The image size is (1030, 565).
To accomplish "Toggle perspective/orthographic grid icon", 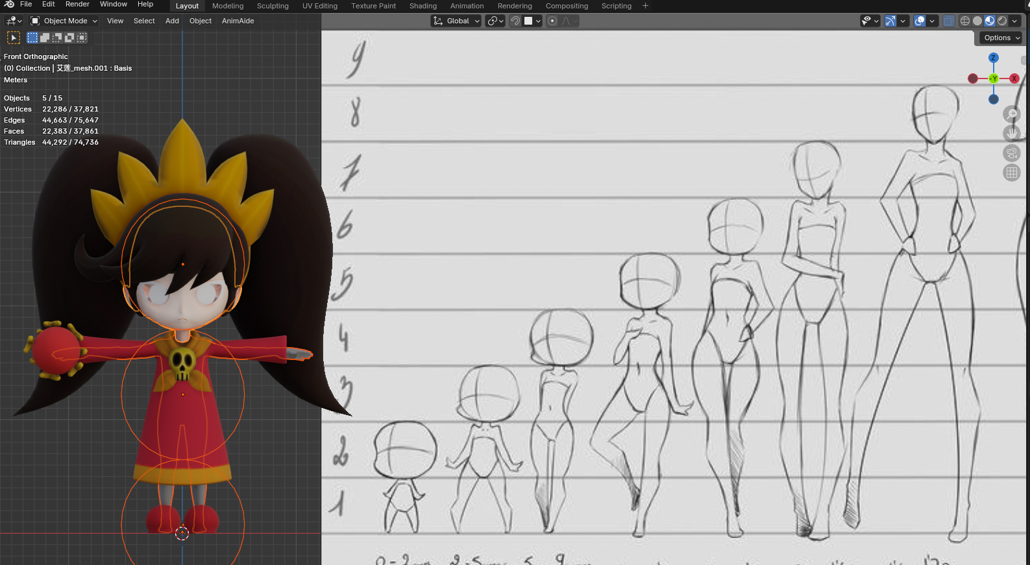I will [1012, 173].
